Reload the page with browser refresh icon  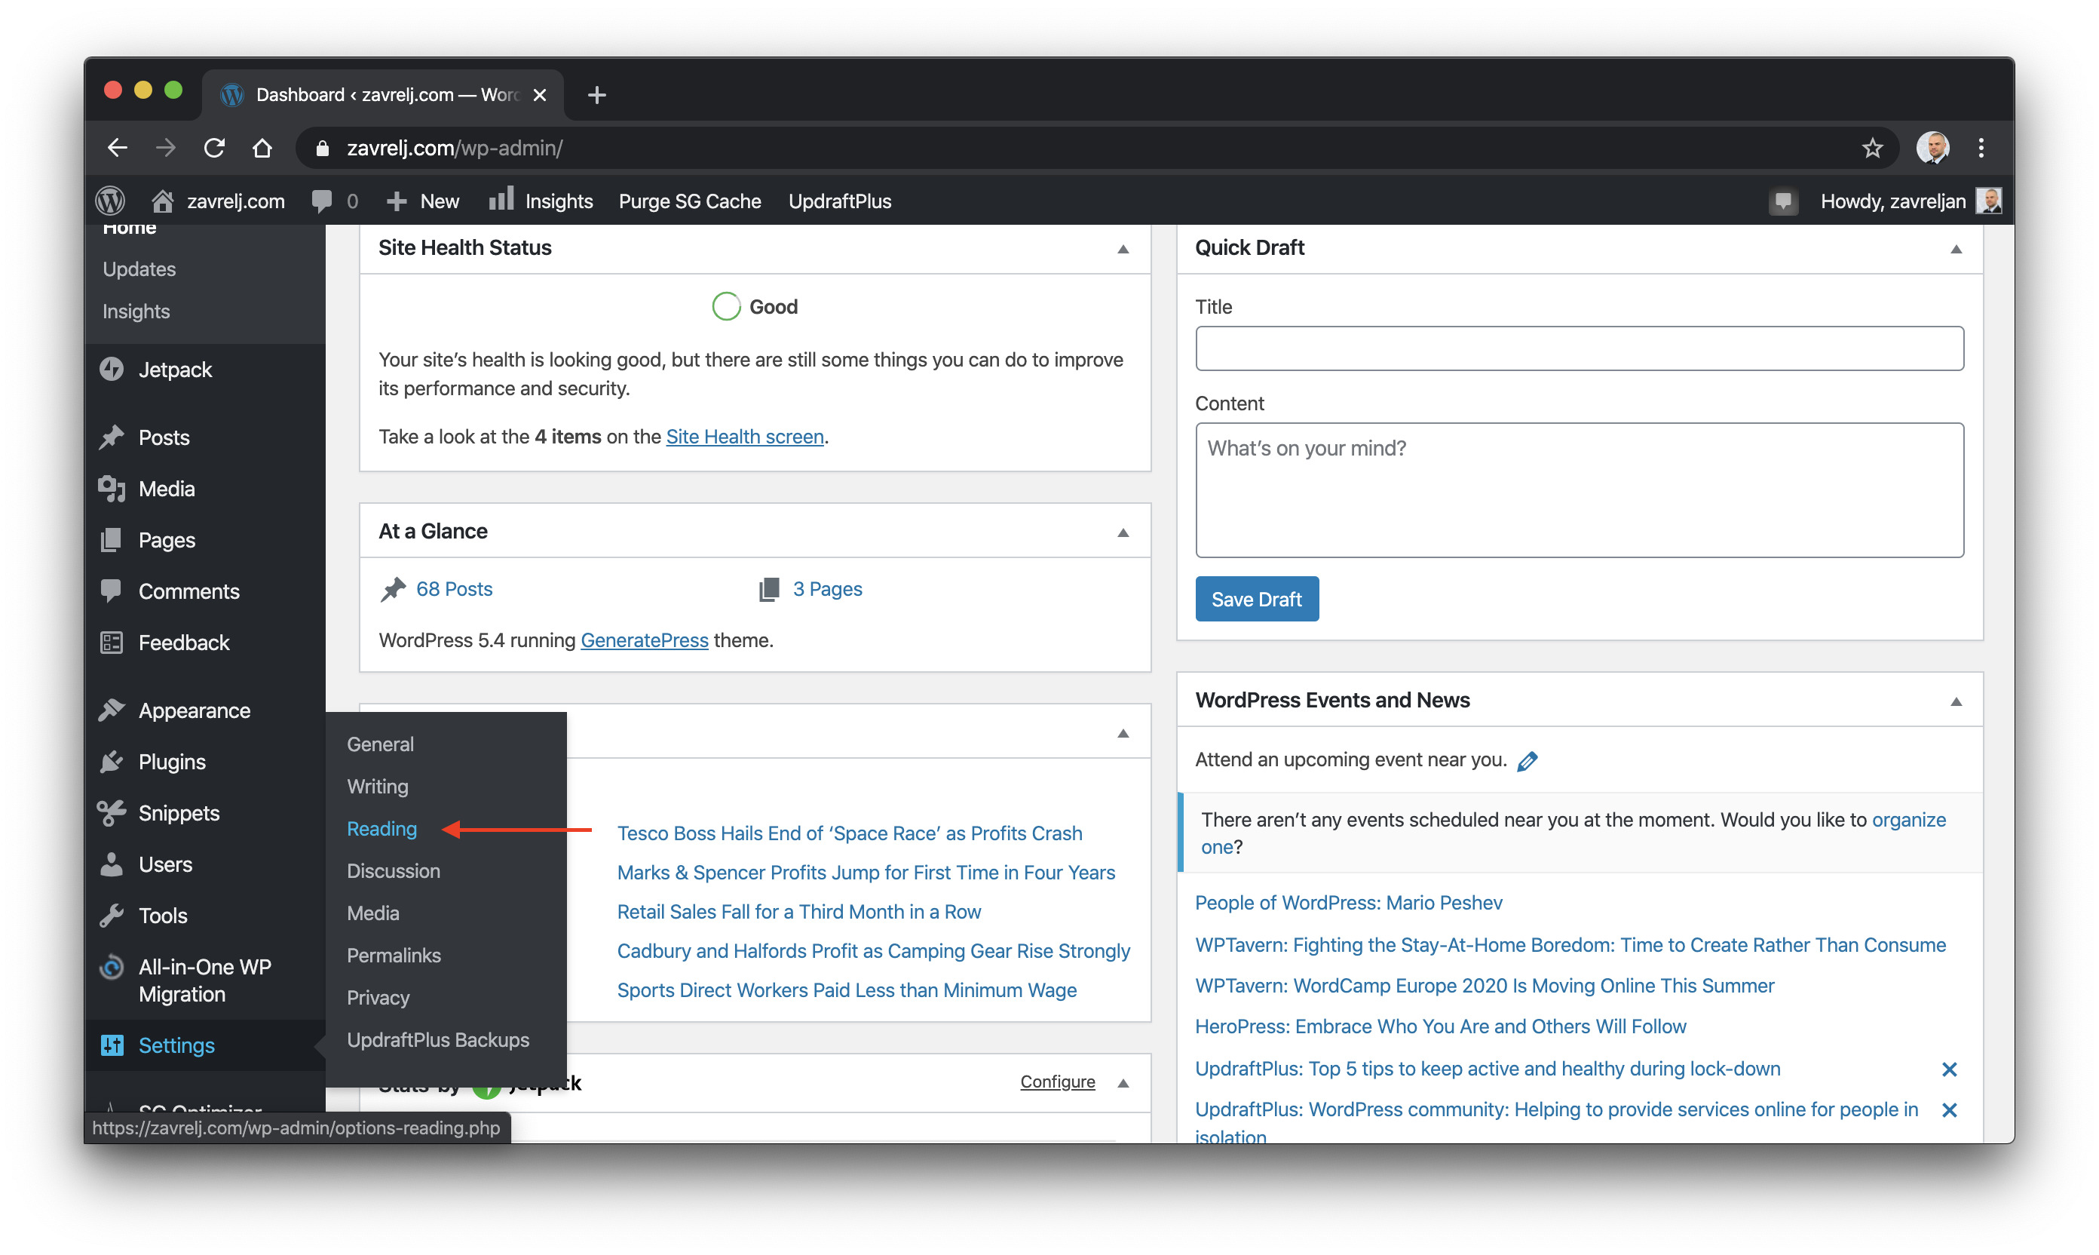[215, 148]
